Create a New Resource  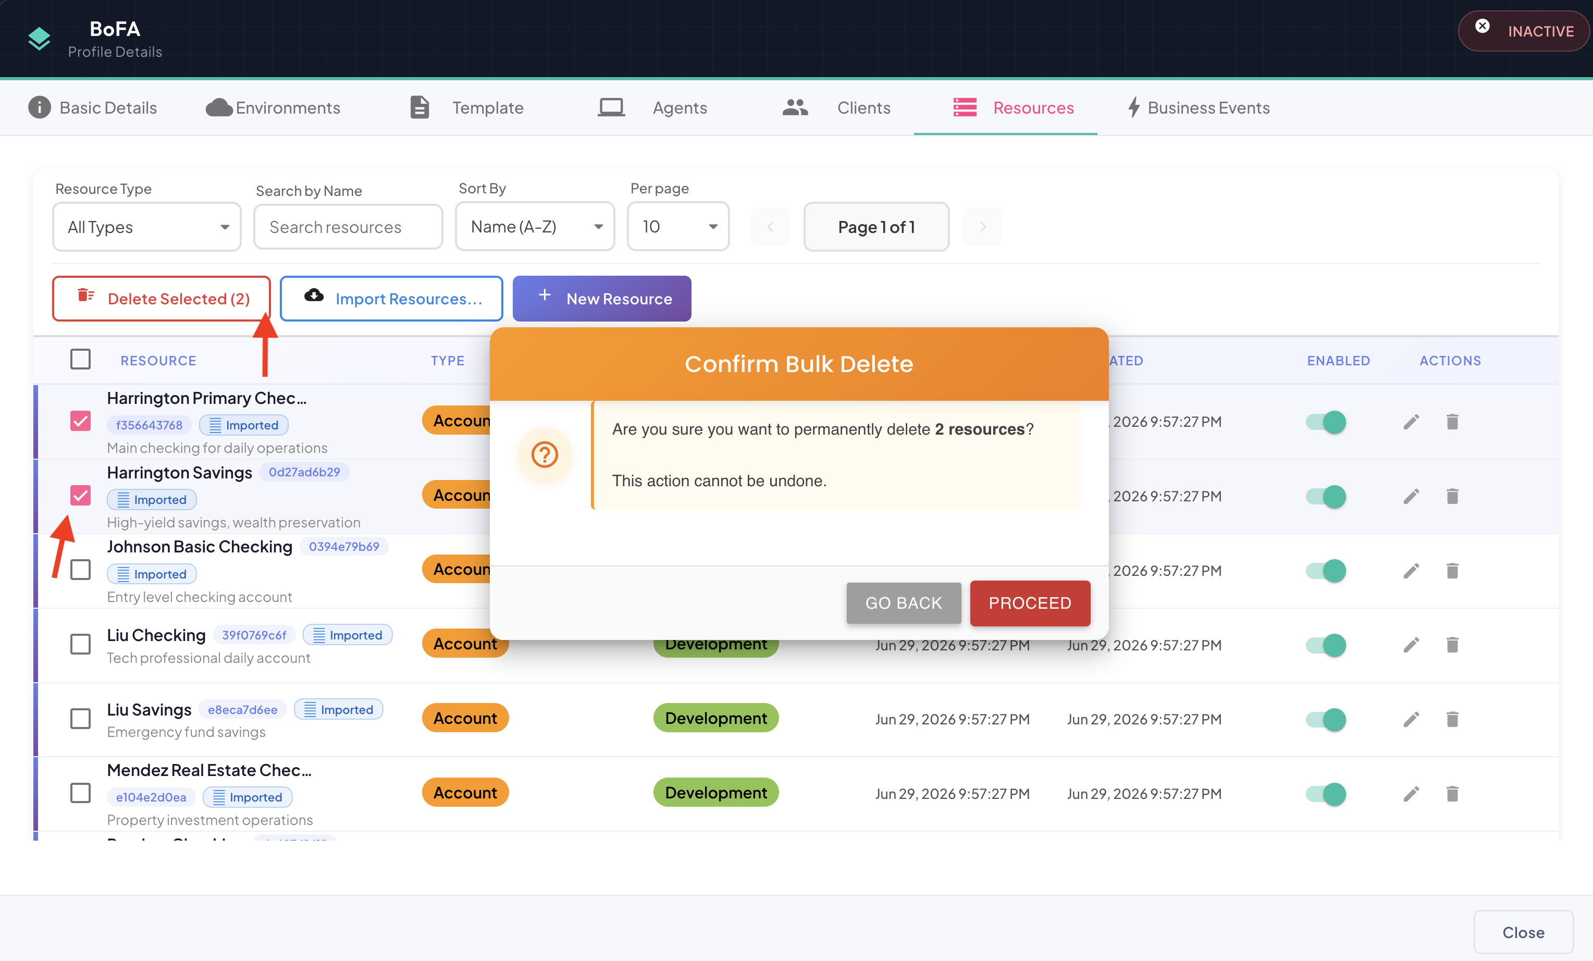point(602,299)
